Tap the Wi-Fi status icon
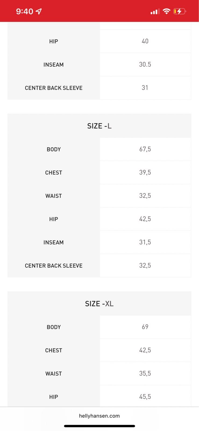 coord(167,11)
